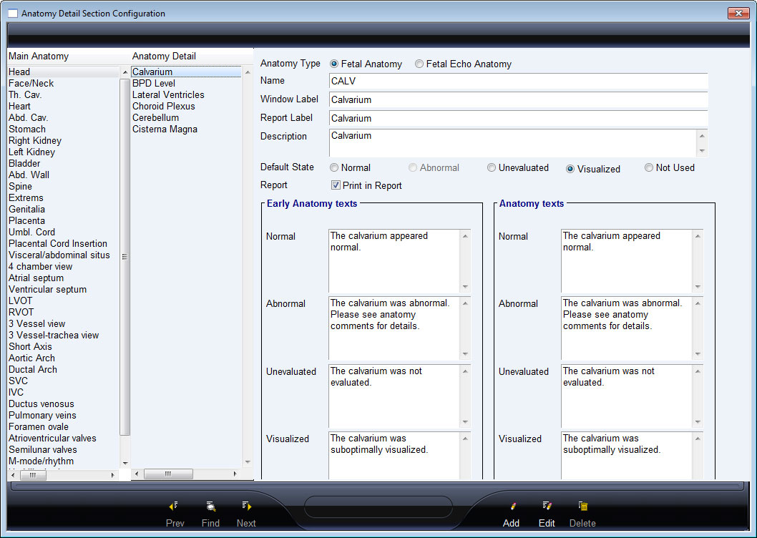The width and height of the screenshot is (757, 538).
Task: Click the Report Label input field
Action: click(519, 118)
